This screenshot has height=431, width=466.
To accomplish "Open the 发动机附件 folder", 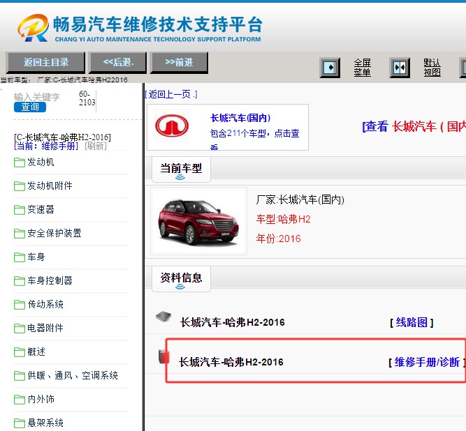I will click(50, 186).
